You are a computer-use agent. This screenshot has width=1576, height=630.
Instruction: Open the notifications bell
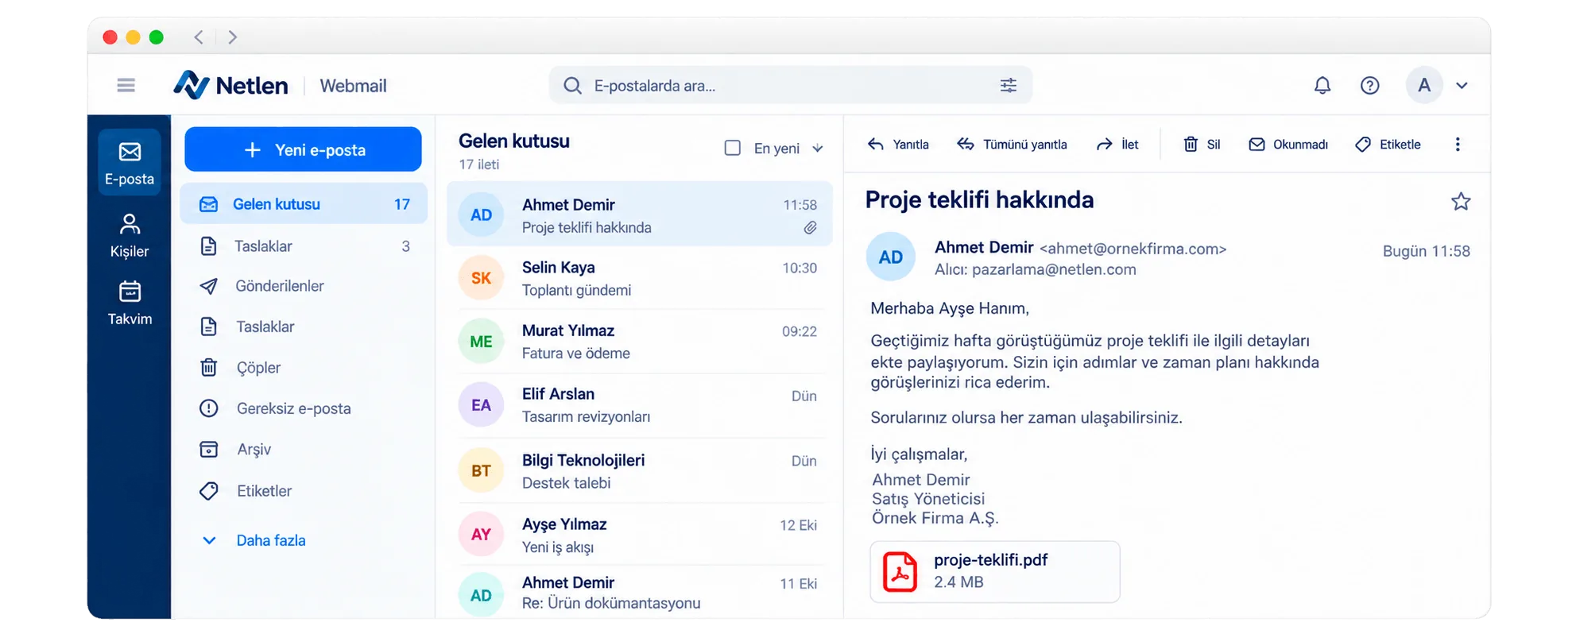click(1322, 85)
